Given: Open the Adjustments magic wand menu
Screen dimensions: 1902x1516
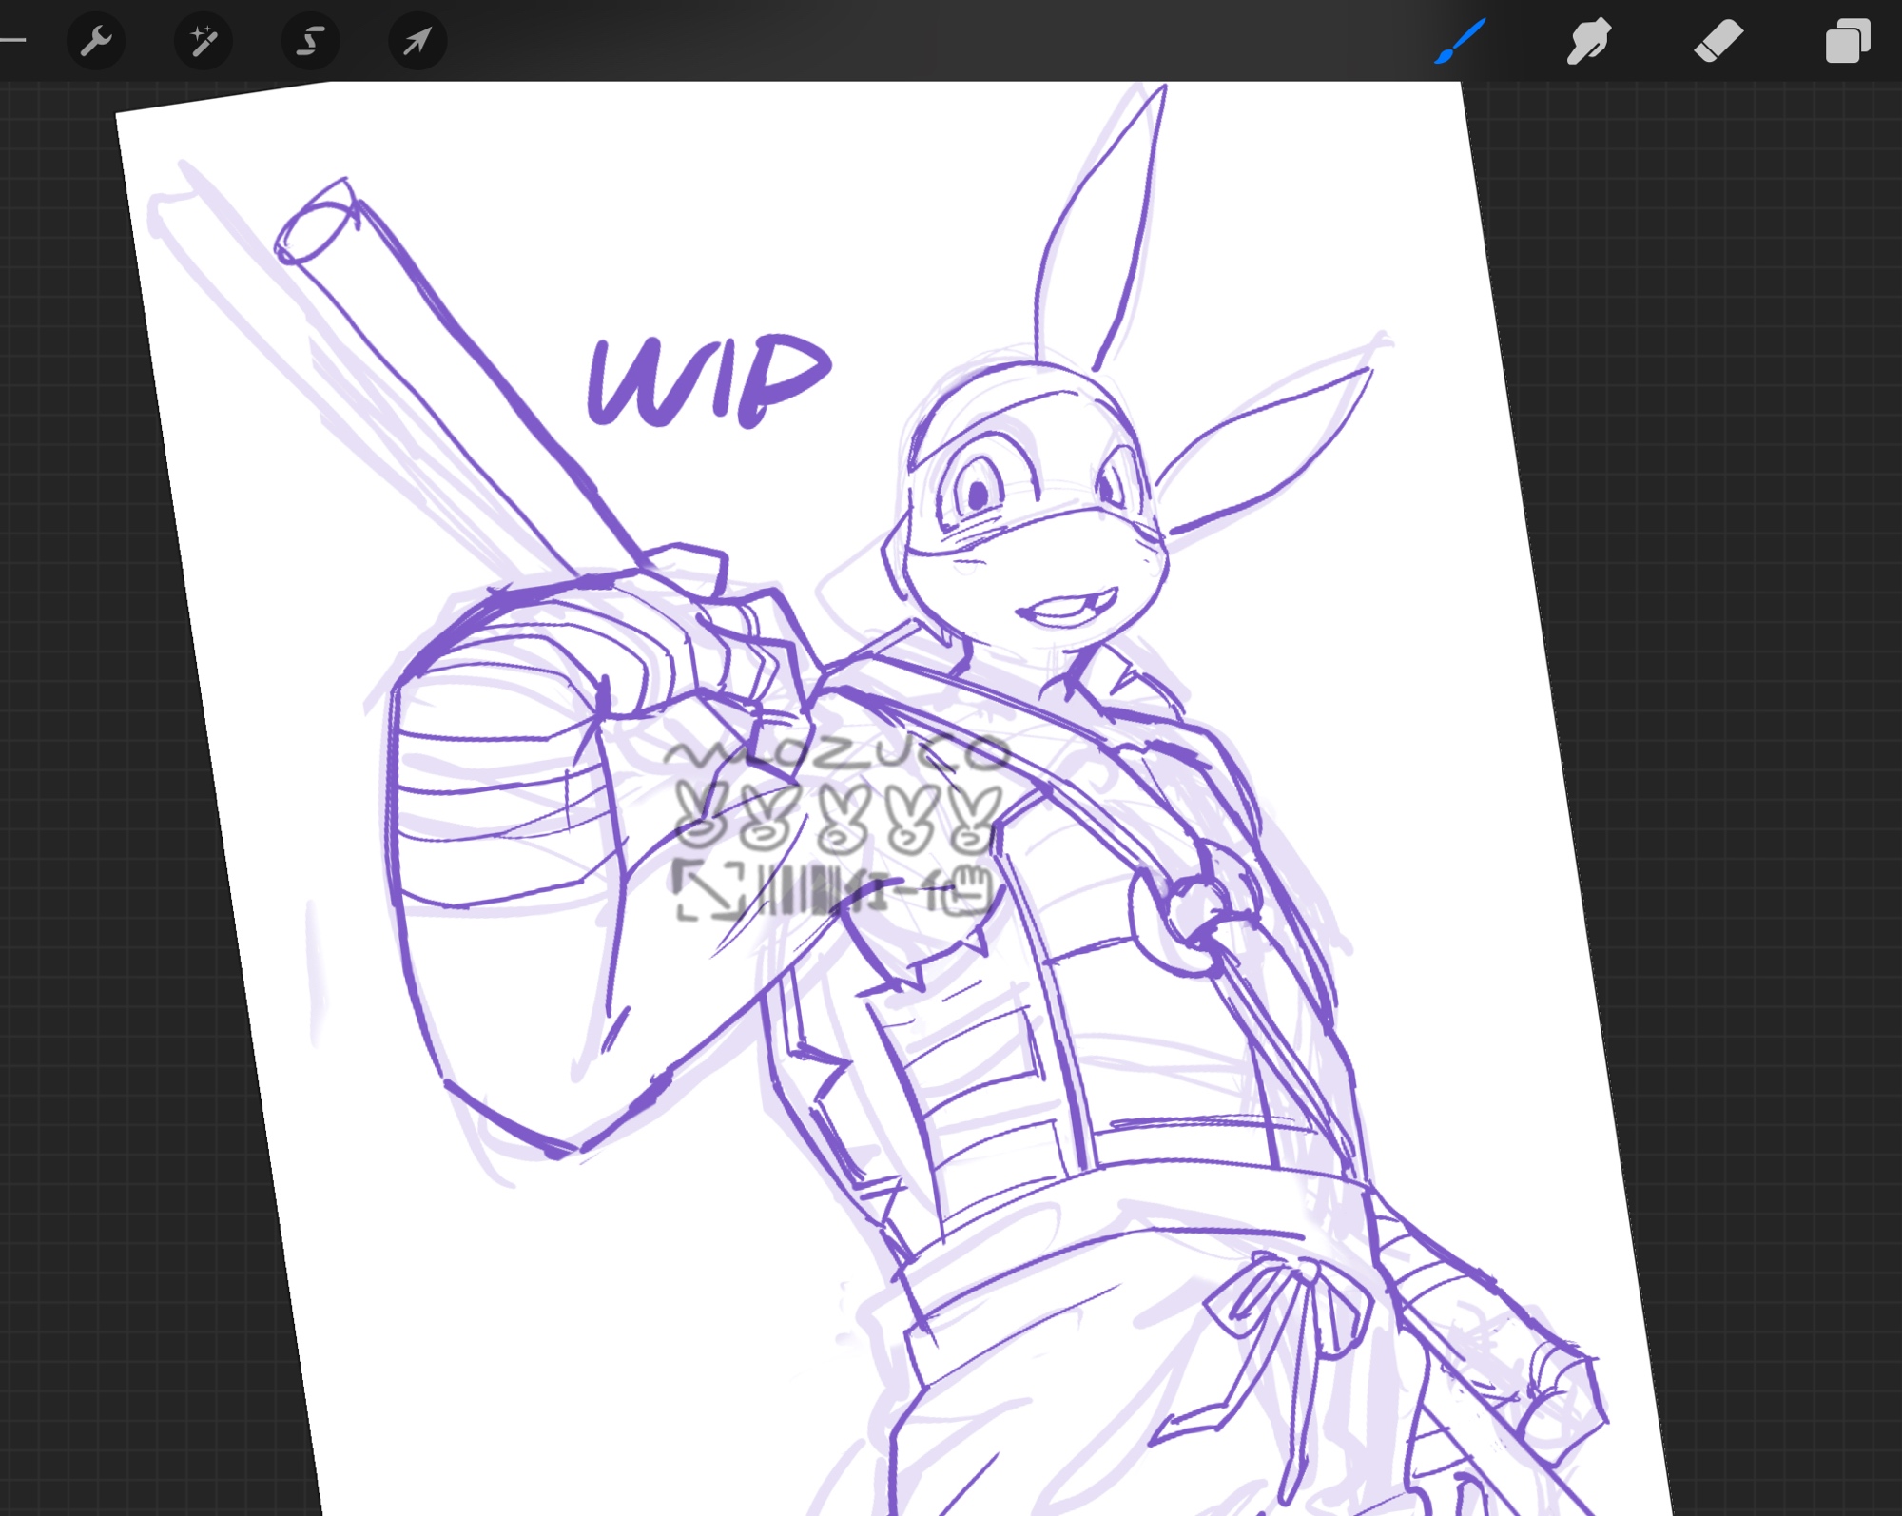Looking at the screenshot, I should pyautogui.click(x=204, y=41).
